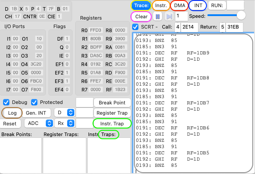The image size is (255, 174).
Task: Click trace line DEC RF RF=1DB9
Action: [173, 53]
